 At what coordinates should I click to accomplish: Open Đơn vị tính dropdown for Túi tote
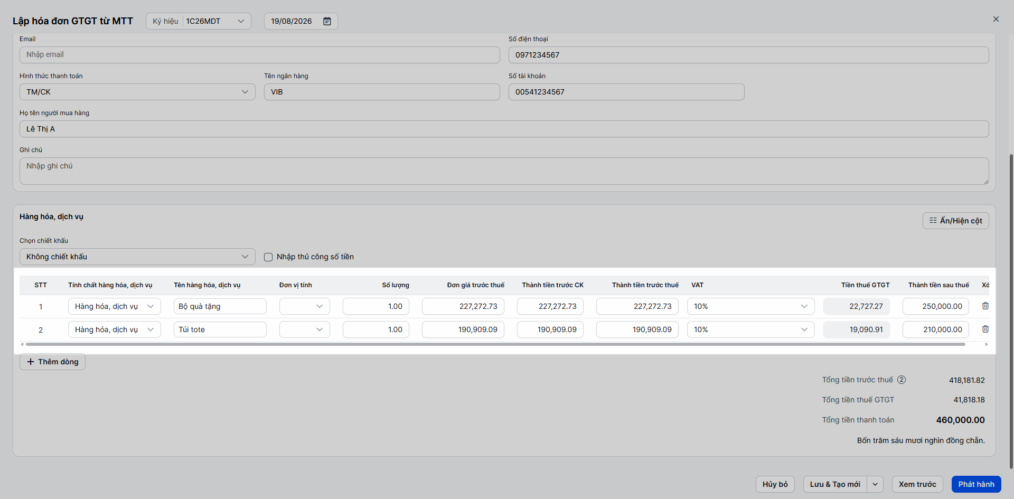[304, 329]
